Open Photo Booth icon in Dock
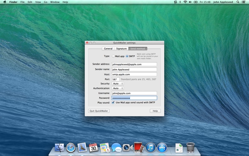 click(x=139, y=147)
